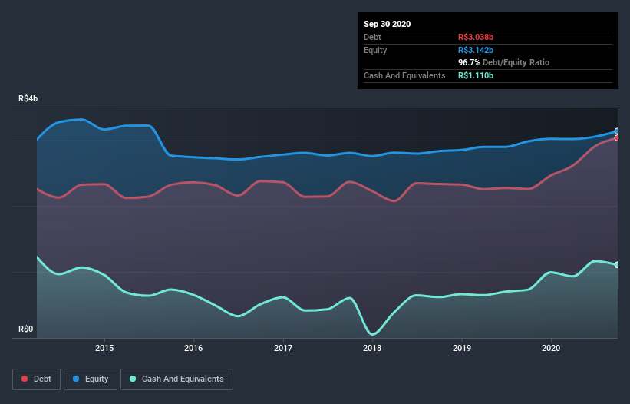Viewport: 630px width, 404px height.
Task: Click the 2020 x-axis label
Action: click(x=551, y=348)
